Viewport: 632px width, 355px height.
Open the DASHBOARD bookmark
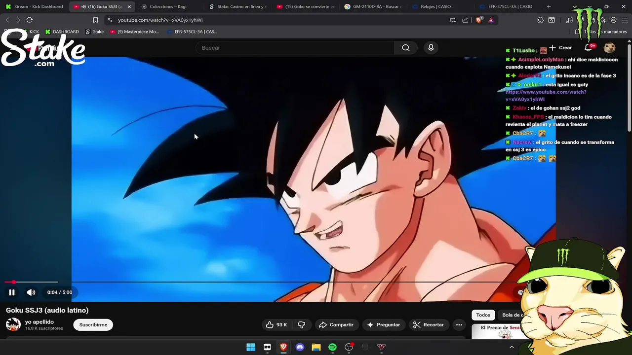tap(62, 32)
